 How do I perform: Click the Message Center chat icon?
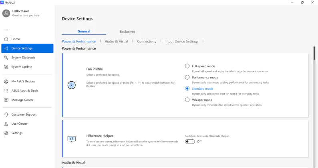[x=6, y=100]
